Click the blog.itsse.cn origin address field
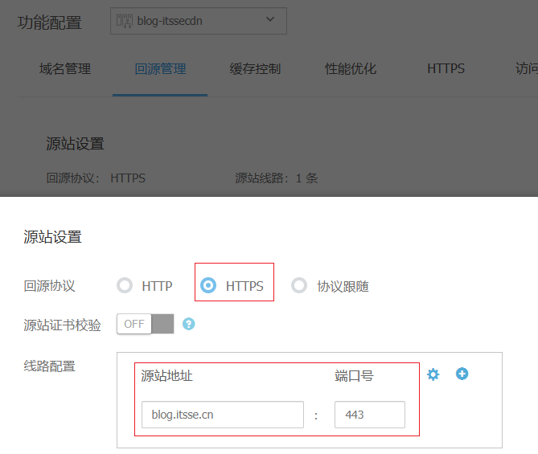Viewport: 538px width, 454px height. (223, 415)
